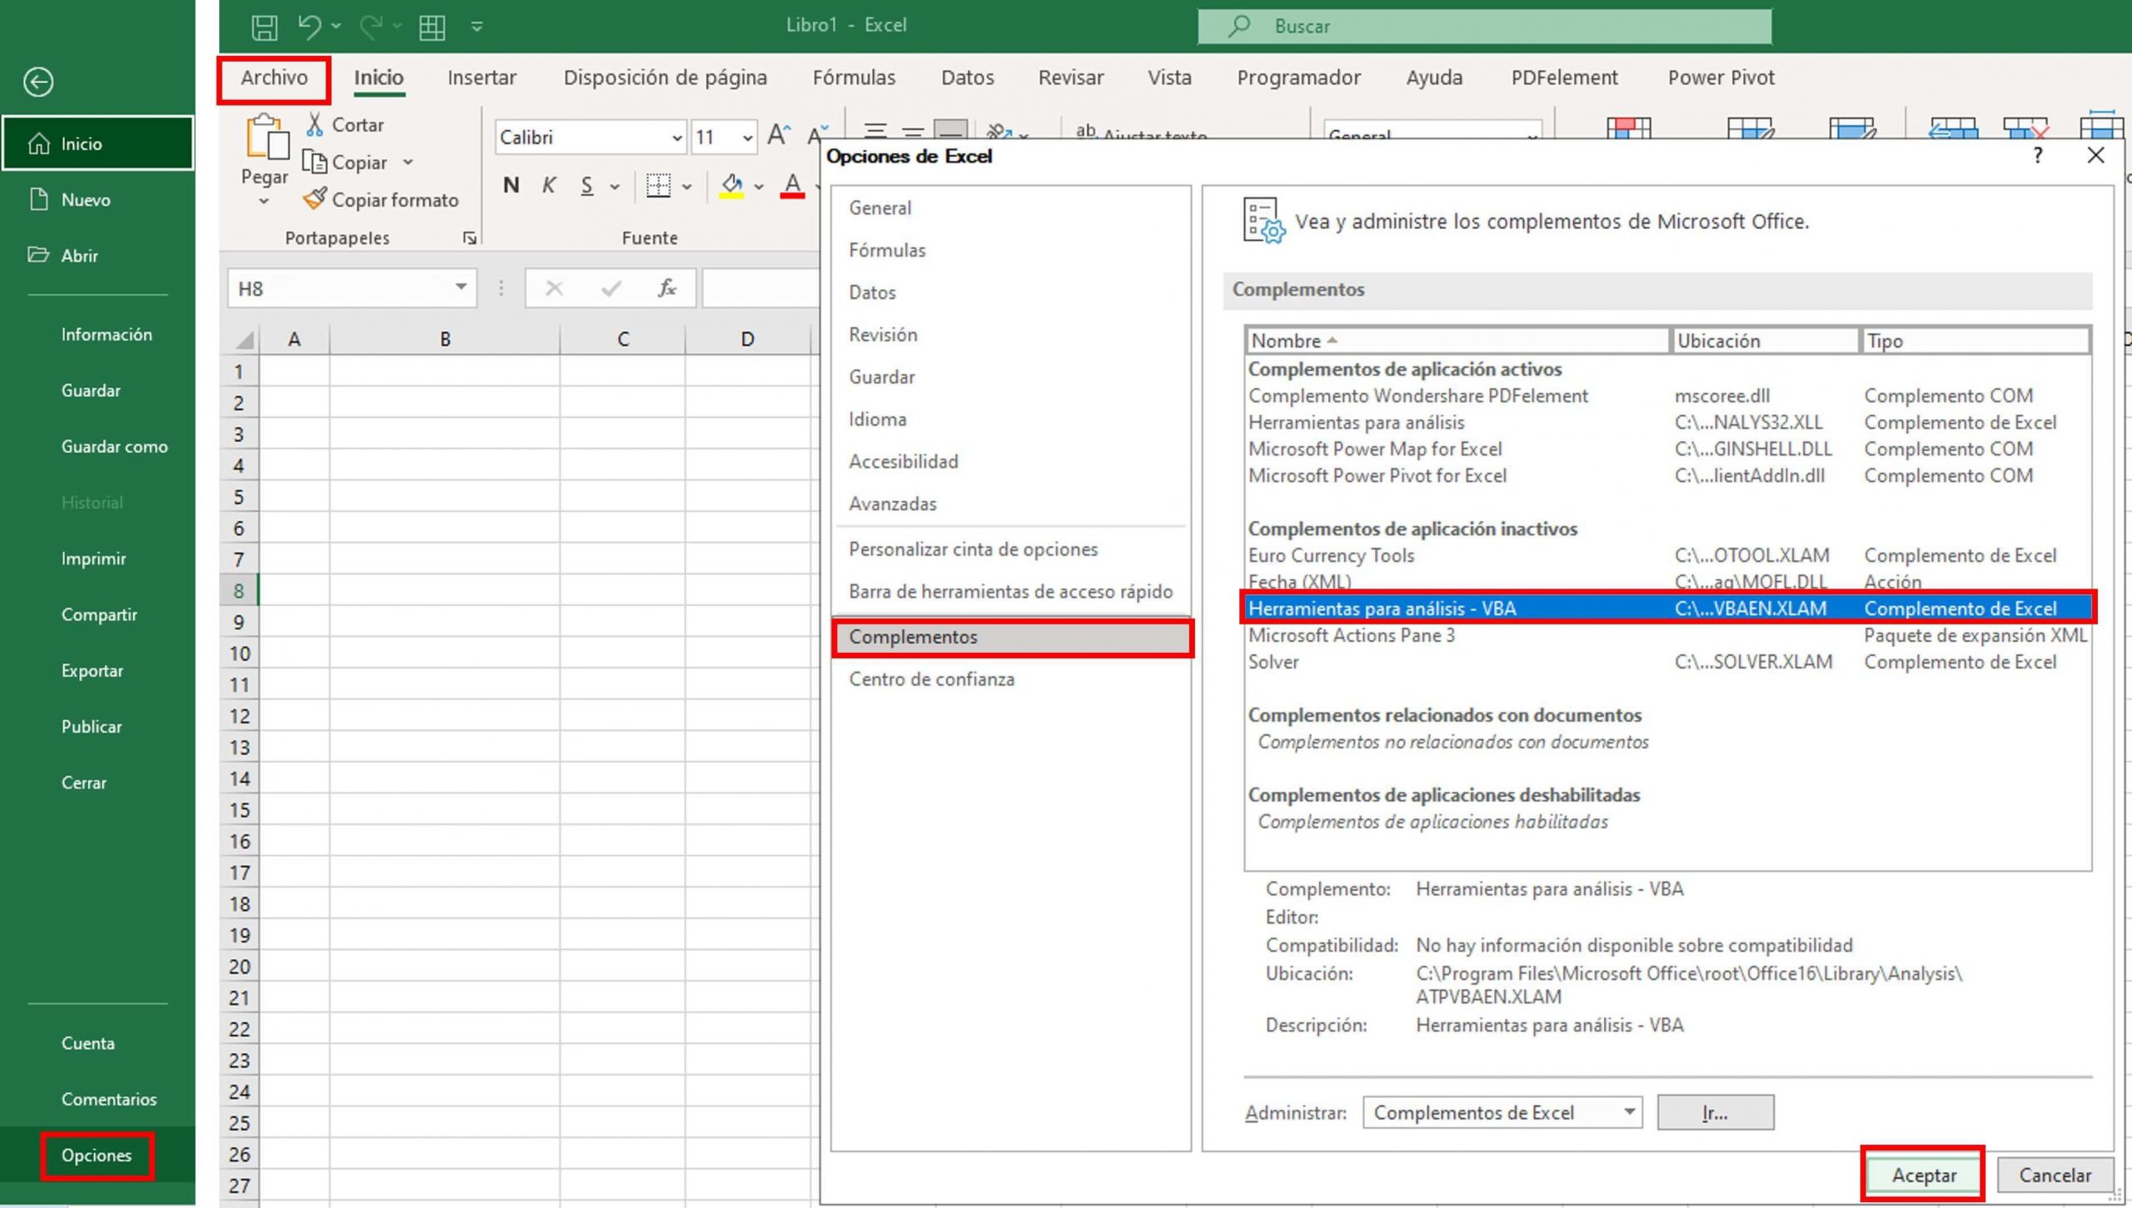Toggle italic formatting with the K button
The image size is (2132, 1208).
pyautogui.click(x=548, y=185)
